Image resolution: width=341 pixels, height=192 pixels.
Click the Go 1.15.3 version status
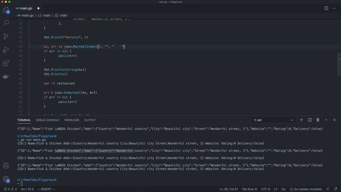tap(27, 189)
